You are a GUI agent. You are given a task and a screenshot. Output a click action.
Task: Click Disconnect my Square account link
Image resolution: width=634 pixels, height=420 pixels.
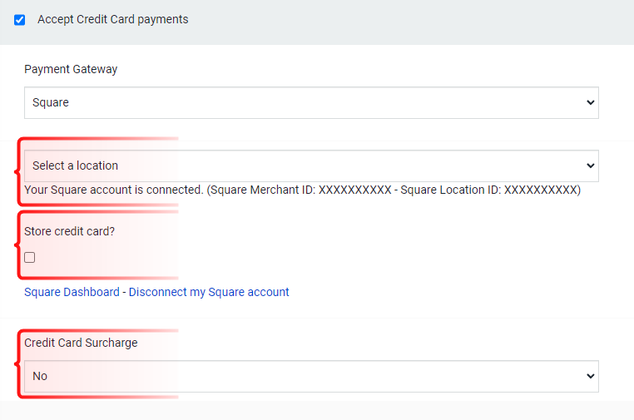(x=209, y=292)
